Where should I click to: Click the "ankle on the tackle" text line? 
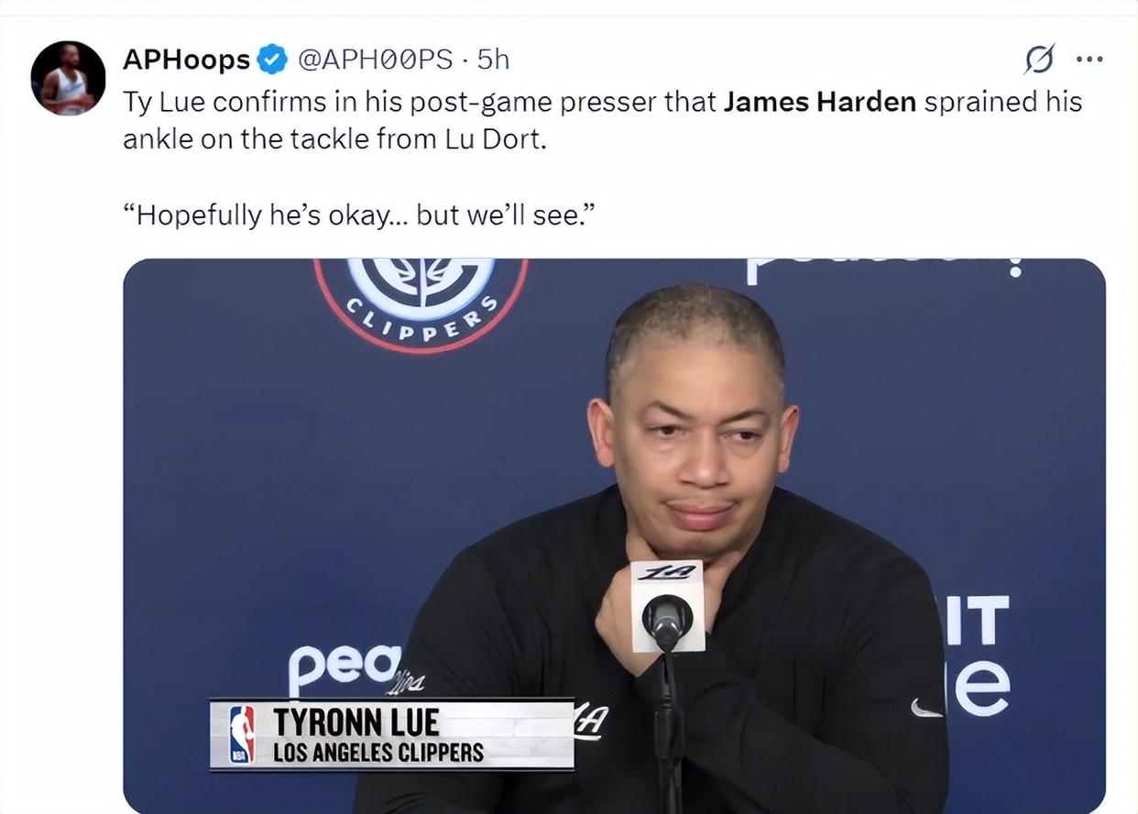pos(334,141)
